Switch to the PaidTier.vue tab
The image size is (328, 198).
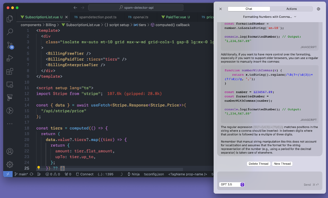click(x=176, y=17)
